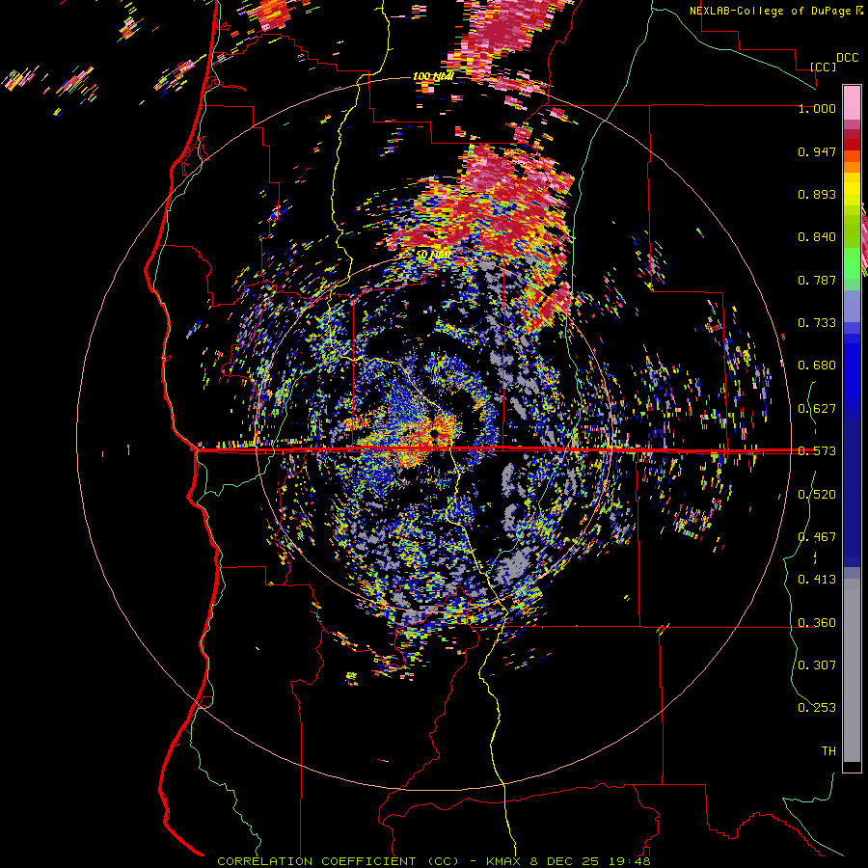Click the 0.360 legend value

(817, 623)
